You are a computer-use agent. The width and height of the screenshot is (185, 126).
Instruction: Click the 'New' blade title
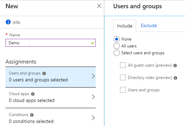pos(12,6)
